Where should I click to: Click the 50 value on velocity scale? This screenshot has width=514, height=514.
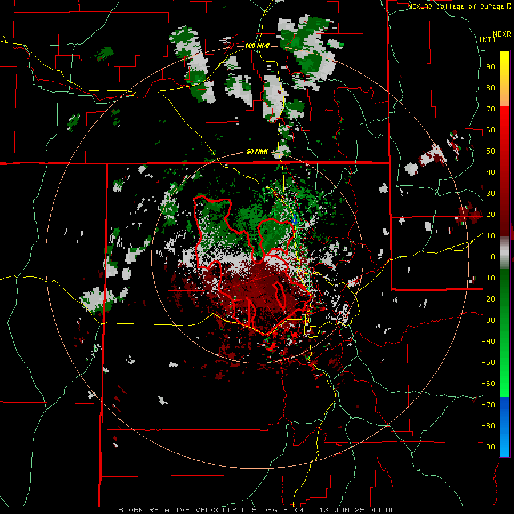coord(491,151)
